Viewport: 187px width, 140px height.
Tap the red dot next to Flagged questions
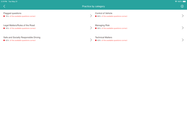pyautogui.click(x=4, y=16)
